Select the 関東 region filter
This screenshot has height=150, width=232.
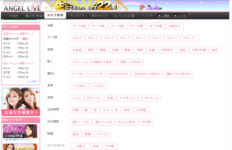pos(103,50)
